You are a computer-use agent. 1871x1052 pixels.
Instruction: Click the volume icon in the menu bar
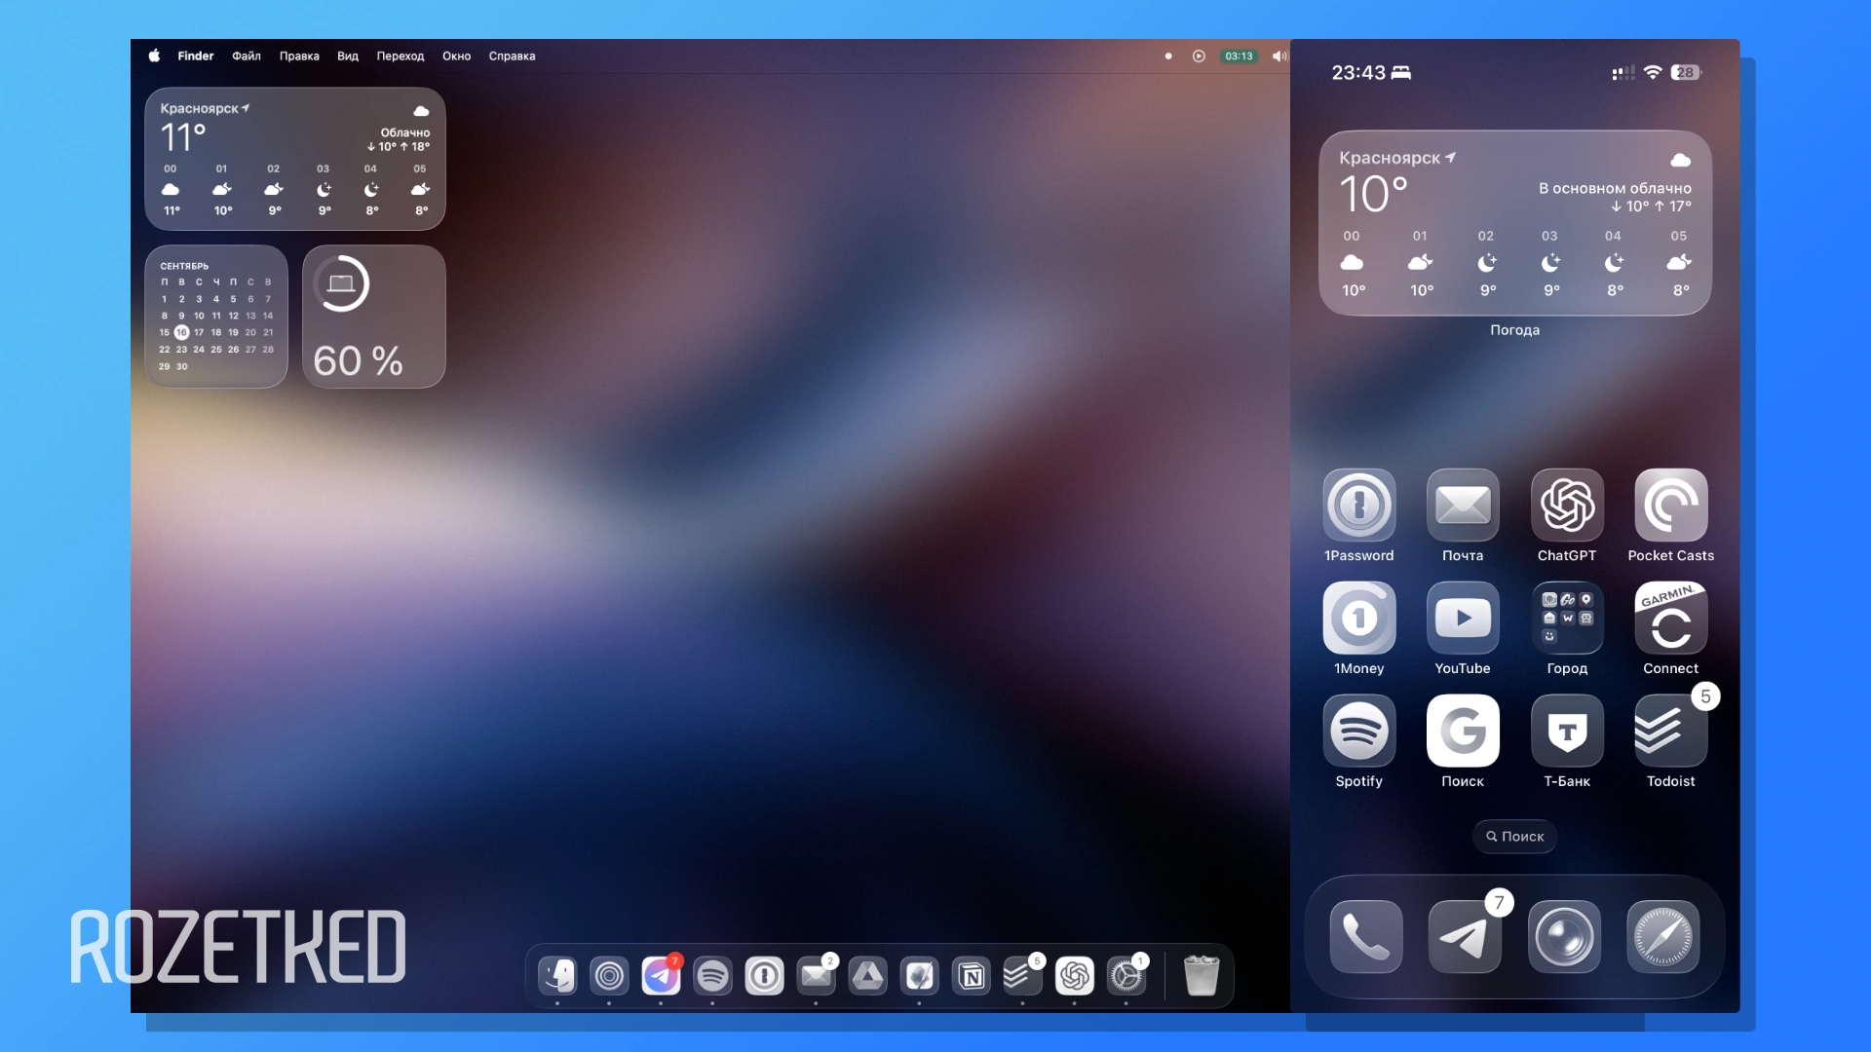tap(1279, 56)
